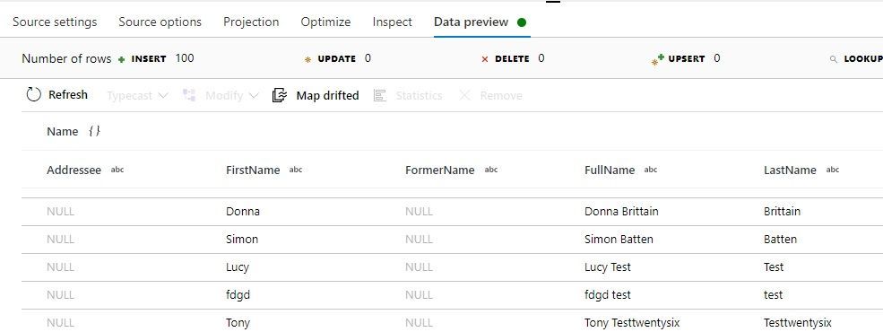The height and width of the screenshot is (332, 883).
Task: Click the Upsert plus-star icon
Action: tap(658, 59)
